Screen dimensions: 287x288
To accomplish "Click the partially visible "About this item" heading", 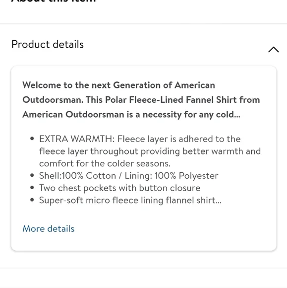I will point(54,1).
